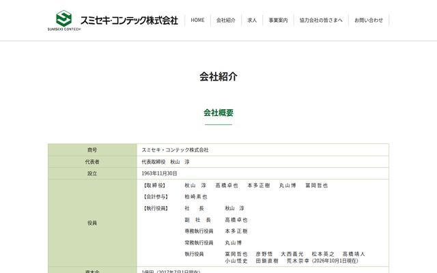Click the 常務執行役員 title label
This screenshot has width=437, height=273.
pos(199,243)
